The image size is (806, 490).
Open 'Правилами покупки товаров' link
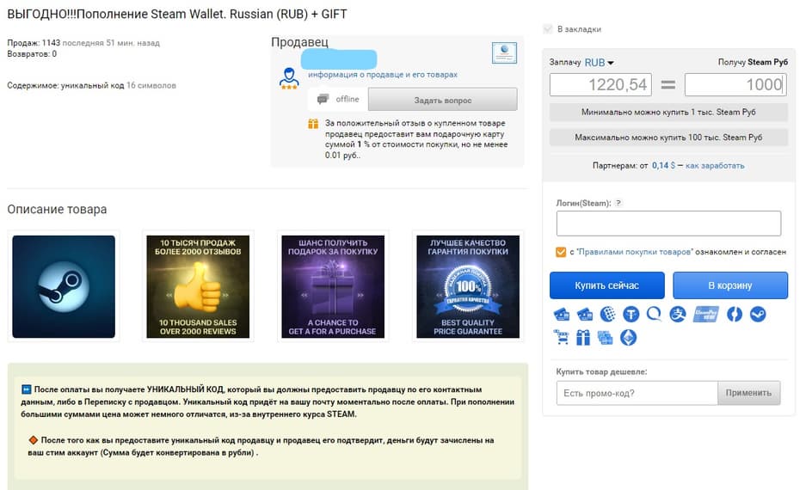click(634, 252)
